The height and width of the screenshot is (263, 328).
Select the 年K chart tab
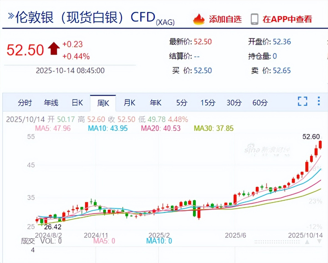[x=156, y=103]
